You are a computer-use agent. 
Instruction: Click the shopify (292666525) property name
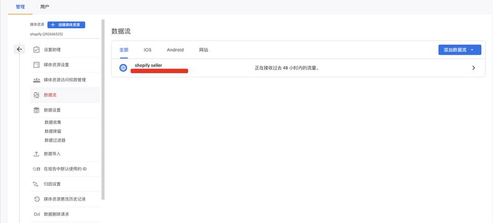point(46,34)
